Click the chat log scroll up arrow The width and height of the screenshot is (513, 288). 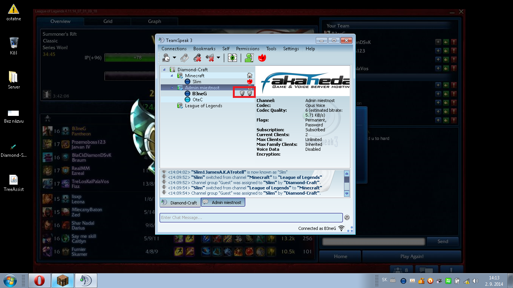(347, 173)
